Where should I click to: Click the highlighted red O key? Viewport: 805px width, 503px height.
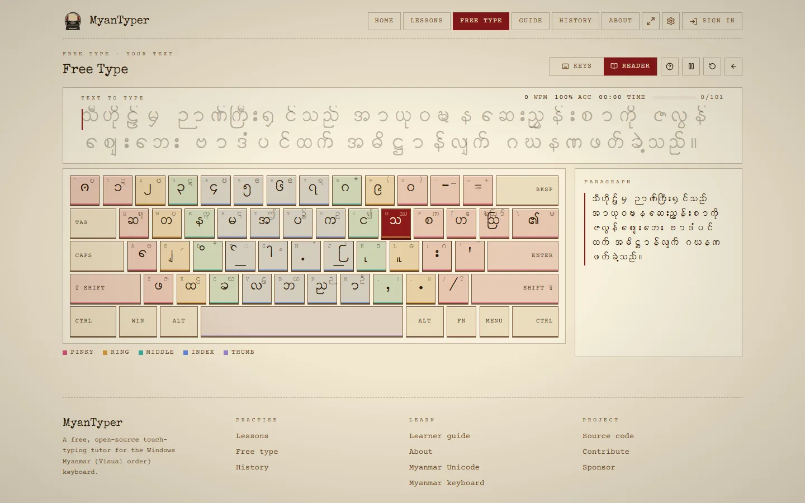coord(396,224)
